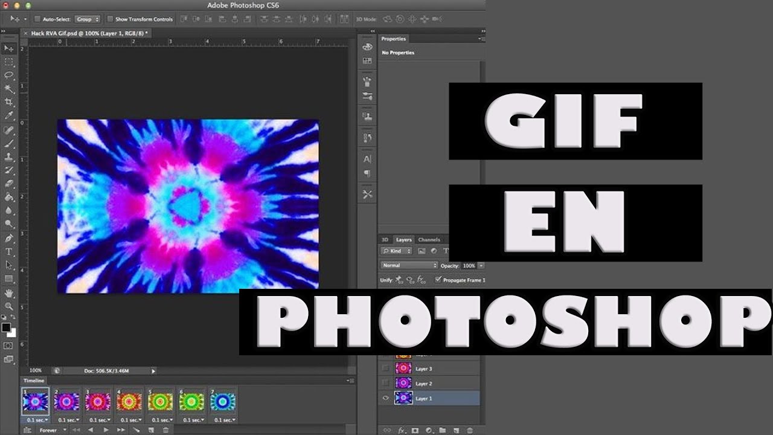This screenshot has width=773, height=435.
Task: Select the Move tool in the toolbox
Action: click(9, 48)
